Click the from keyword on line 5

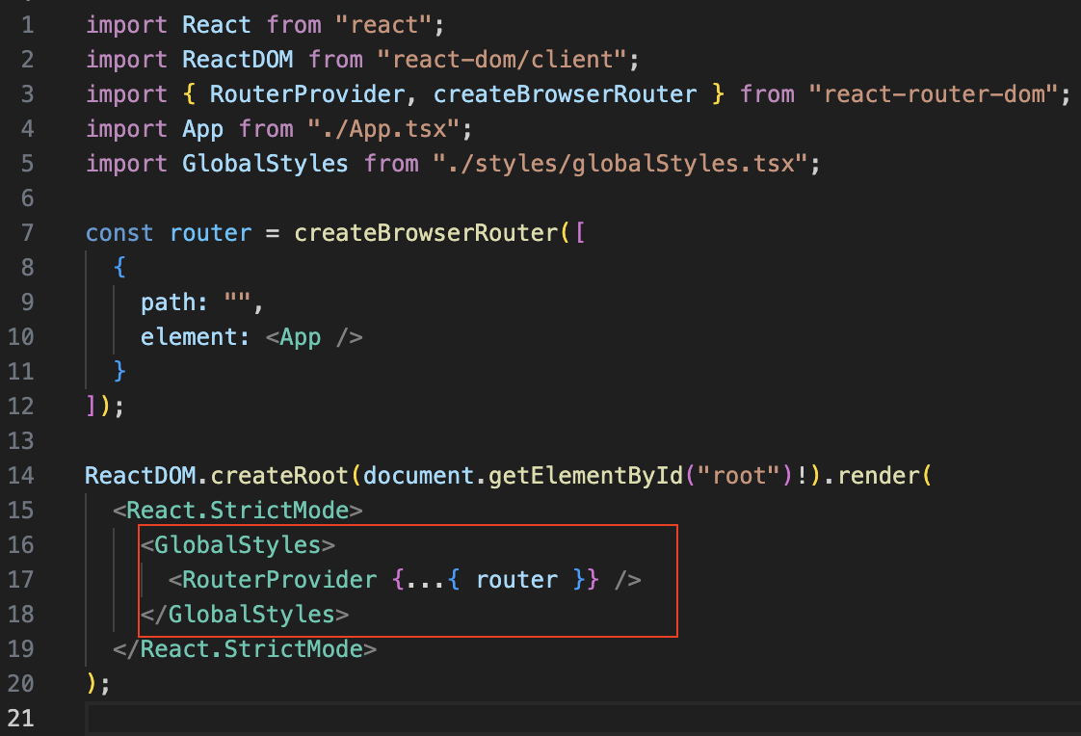click(391, 164)
